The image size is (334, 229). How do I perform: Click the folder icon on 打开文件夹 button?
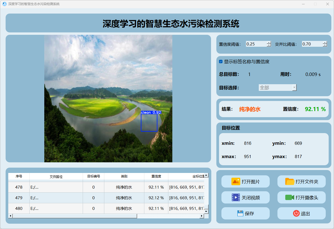(x=290, y=182)
